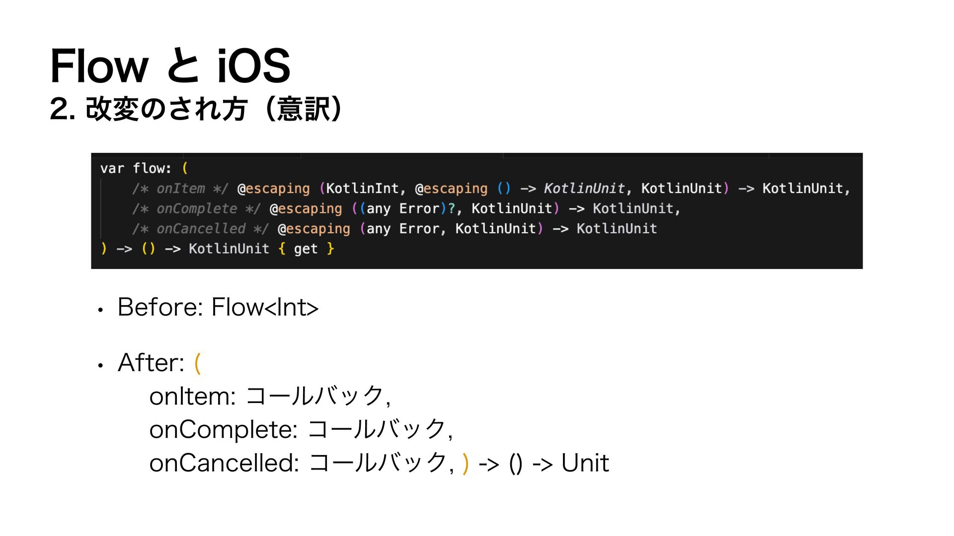Click the italic 'KotlinUnit' in onItem line
954x536 pixels.
(x=584, y=189)
